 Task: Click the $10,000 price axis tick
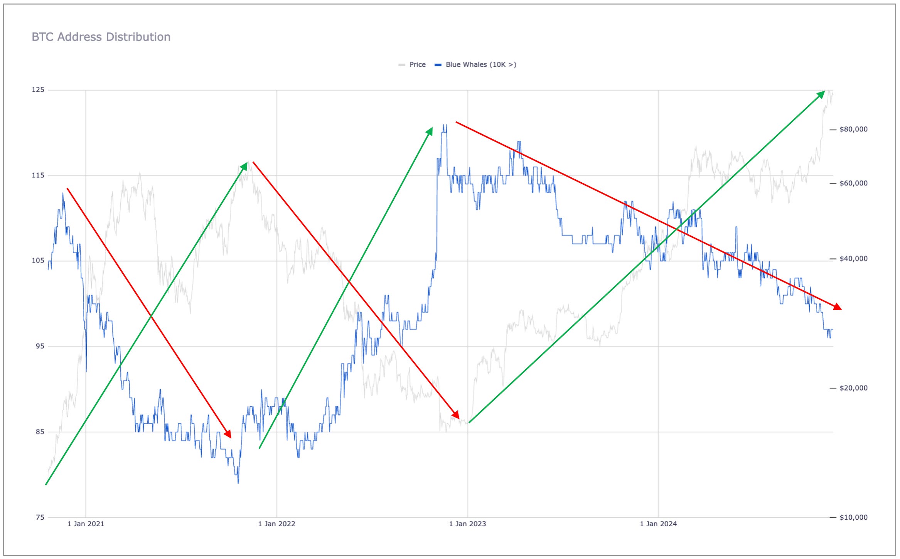pyautogui.click(x=853, y=517)
